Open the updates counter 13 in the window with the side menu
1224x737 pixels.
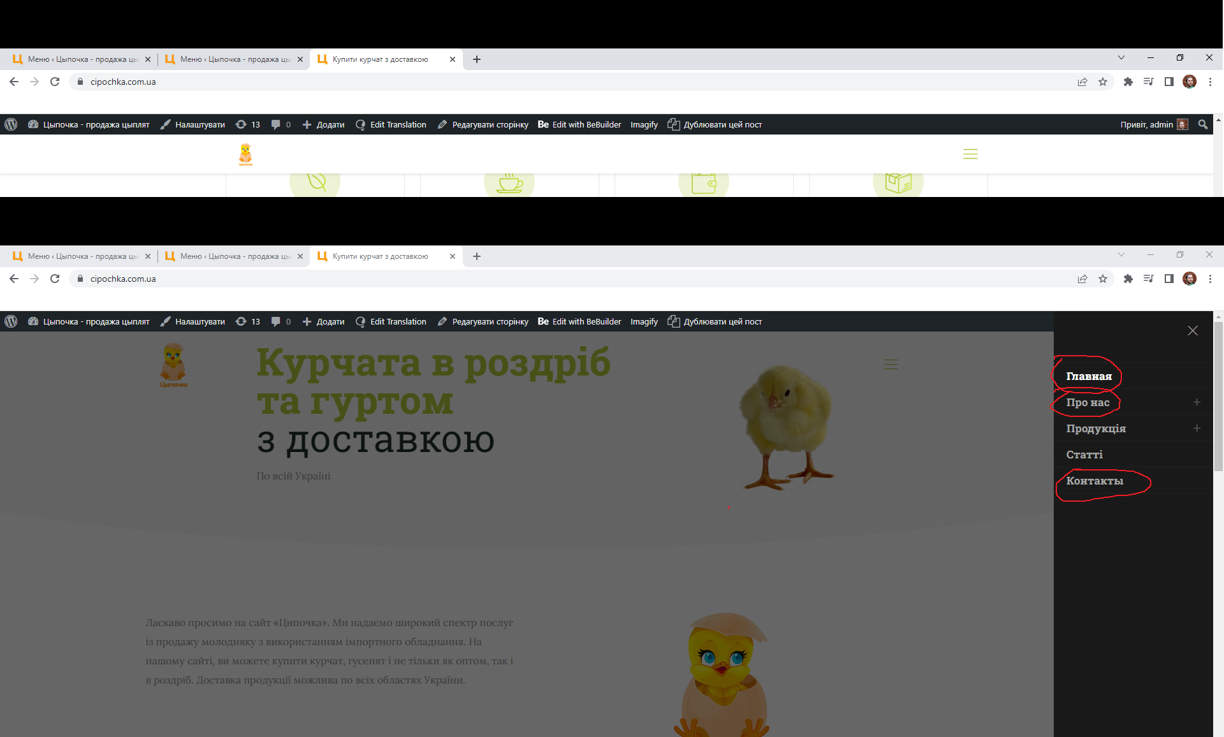click(x=248, y=321)
